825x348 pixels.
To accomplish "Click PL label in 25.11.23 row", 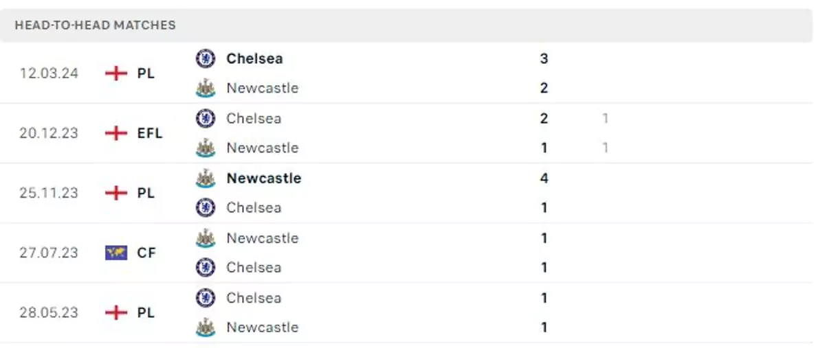I will [x=146, y=193].
